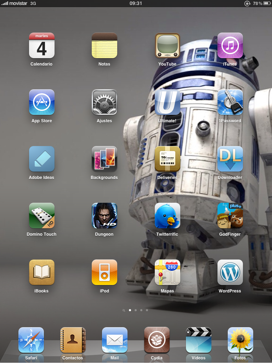This screenshot has width=272, height=363.
Task: Launch the Dungeon game
Action: [104, 216]
